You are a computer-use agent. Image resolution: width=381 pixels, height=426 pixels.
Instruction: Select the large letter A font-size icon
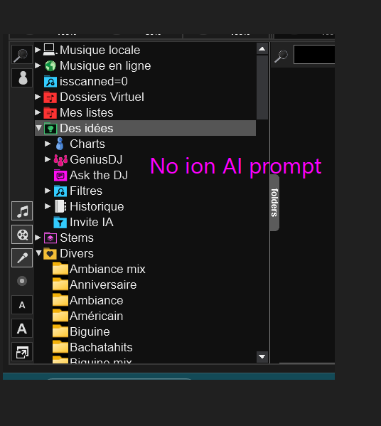click(x=22, y=329)
